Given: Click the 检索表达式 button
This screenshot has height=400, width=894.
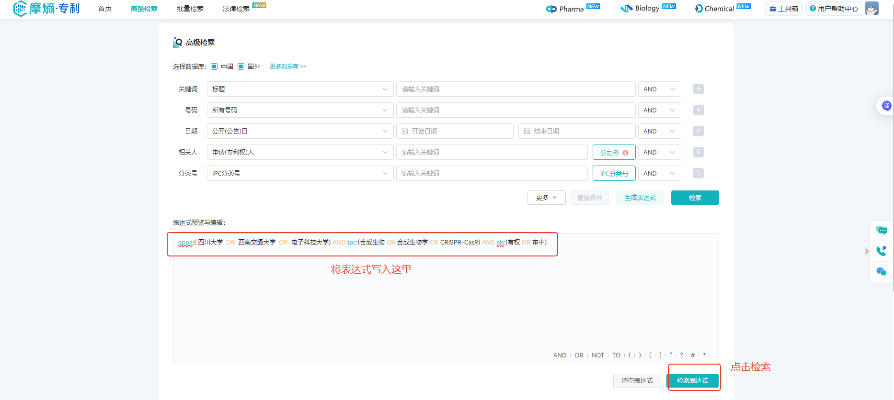Looking at the screenshot, I should pyautogui.click(x=692, y=381).
